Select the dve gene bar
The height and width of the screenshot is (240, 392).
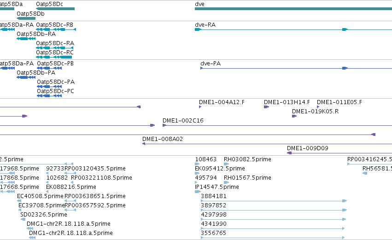(293, 9)
